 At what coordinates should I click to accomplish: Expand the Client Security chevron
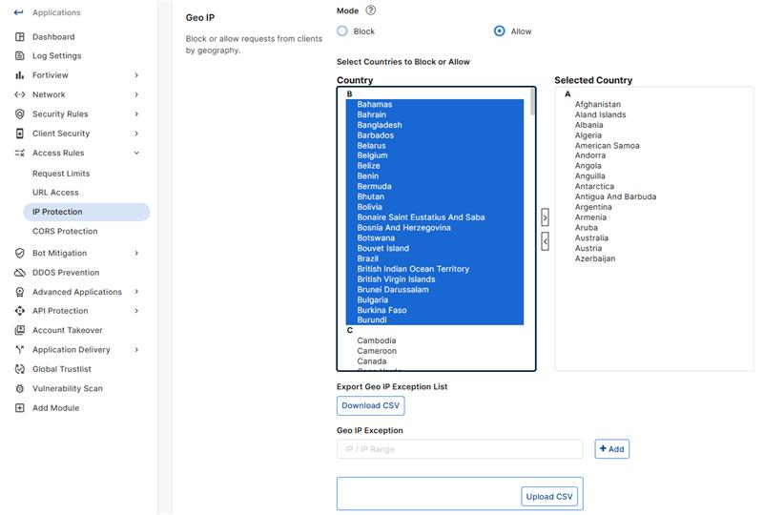[x=136, y=134]
